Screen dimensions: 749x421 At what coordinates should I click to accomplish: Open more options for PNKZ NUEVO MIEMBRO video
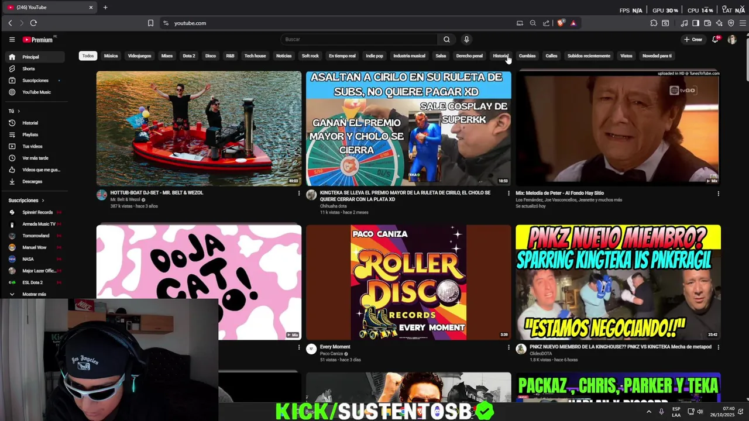pos(718,347)
